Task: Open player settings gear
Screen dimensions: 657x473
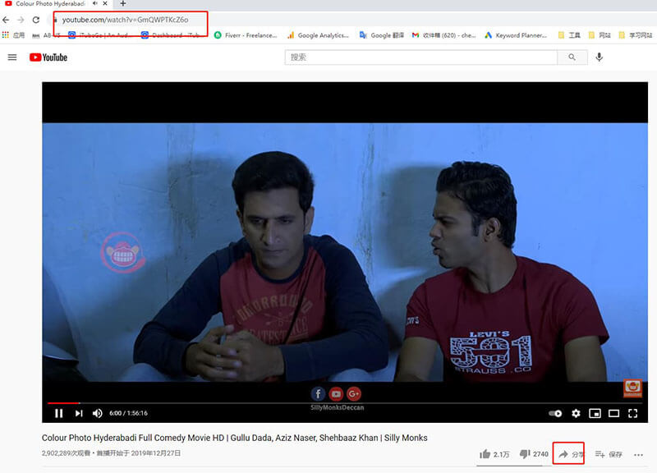Action: click(x=577, y=414)
